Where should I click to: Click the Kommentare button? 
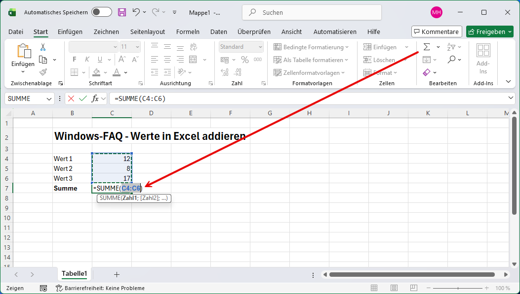(x=437, y=32)
